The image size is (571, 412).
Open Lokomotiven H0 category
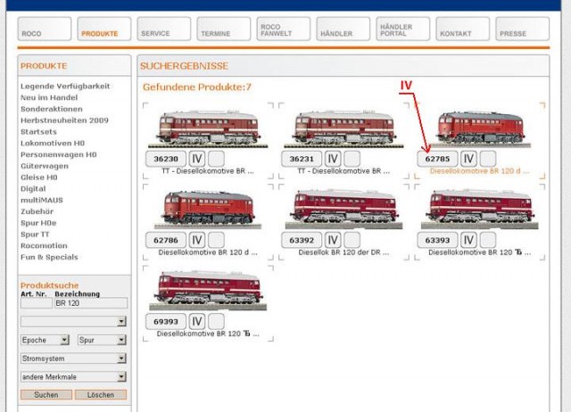53,143
